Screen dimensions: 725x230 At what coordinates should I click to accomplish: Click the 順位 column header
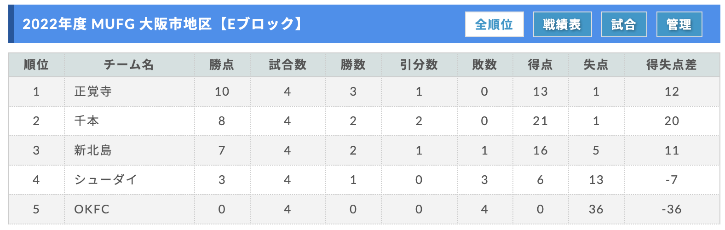point(36,65)
